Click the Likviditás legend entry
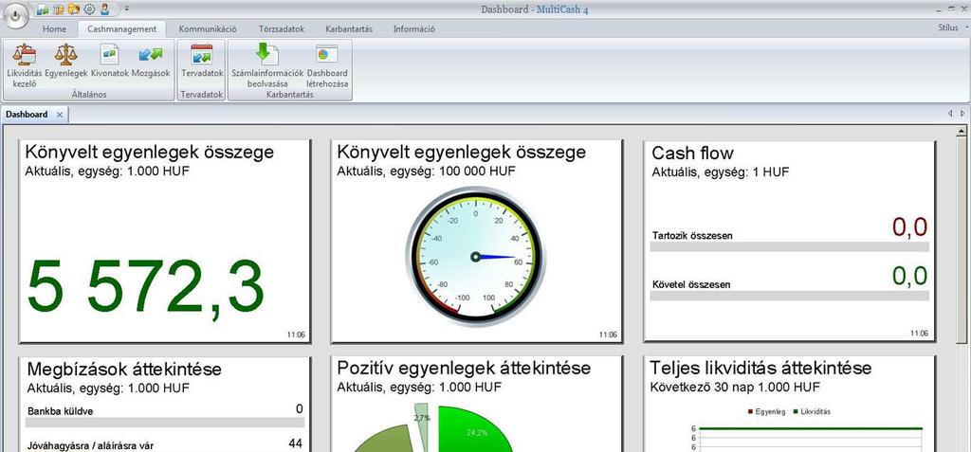Screen dimensions: 971x452 (x=812, y=411)
